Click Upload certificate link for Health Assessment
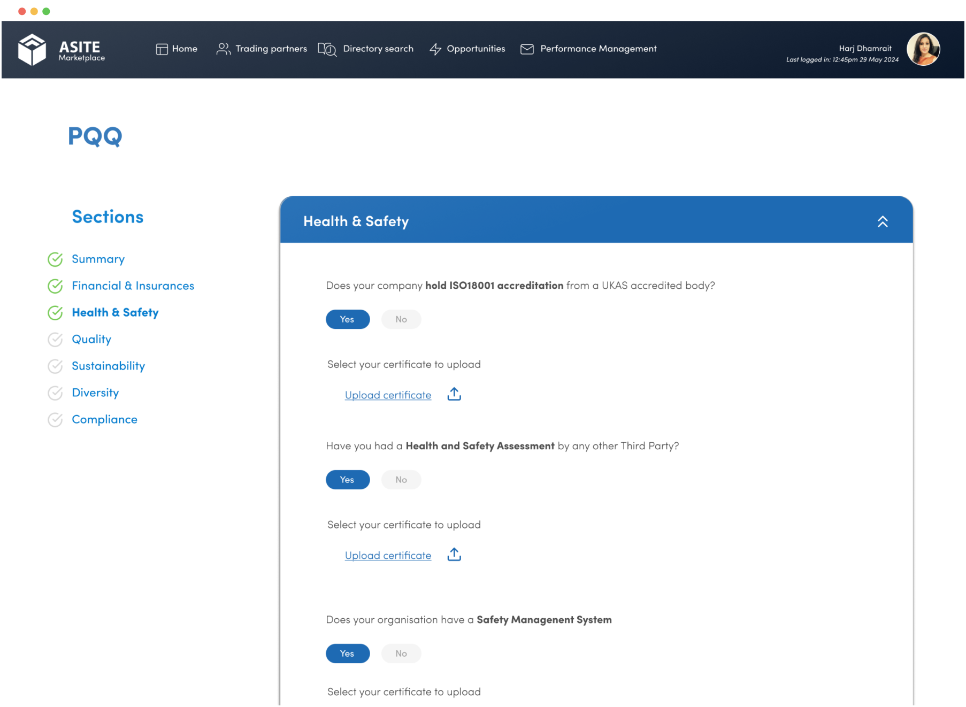Image resolution: width=966 pixels, height=707 pixels. click(388, 556)
